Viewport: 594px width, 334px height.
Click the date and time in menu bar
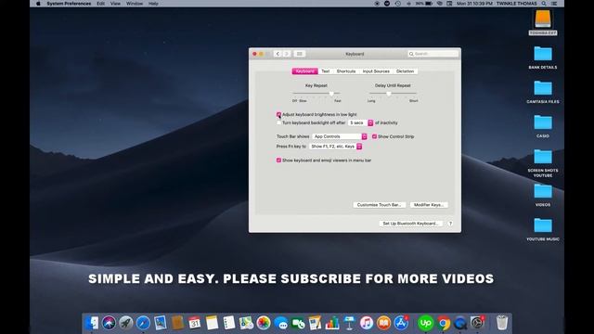coord(474,4)
